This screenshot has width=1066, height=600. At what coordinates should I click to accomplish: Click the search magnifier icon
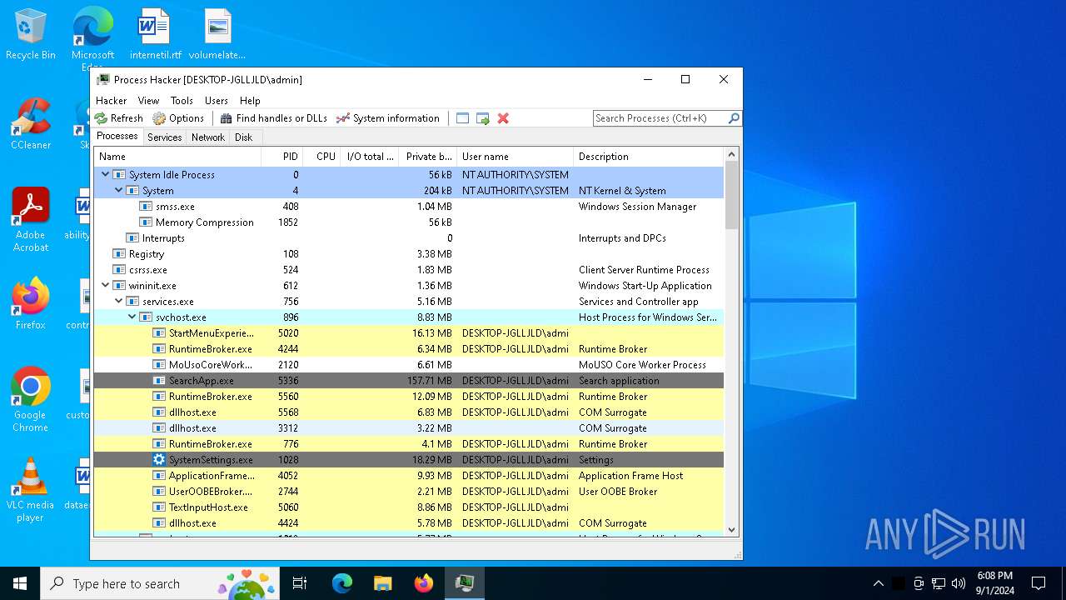(x=734, y=118)
